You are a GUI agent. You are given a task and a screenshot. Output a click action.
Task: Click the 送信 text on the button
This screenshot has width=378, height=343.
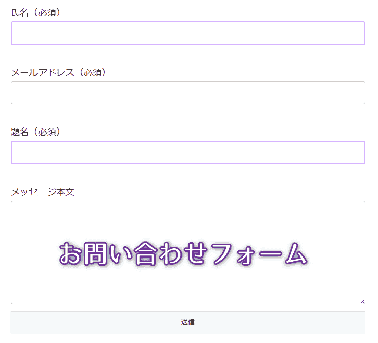(x=187, y=322)
